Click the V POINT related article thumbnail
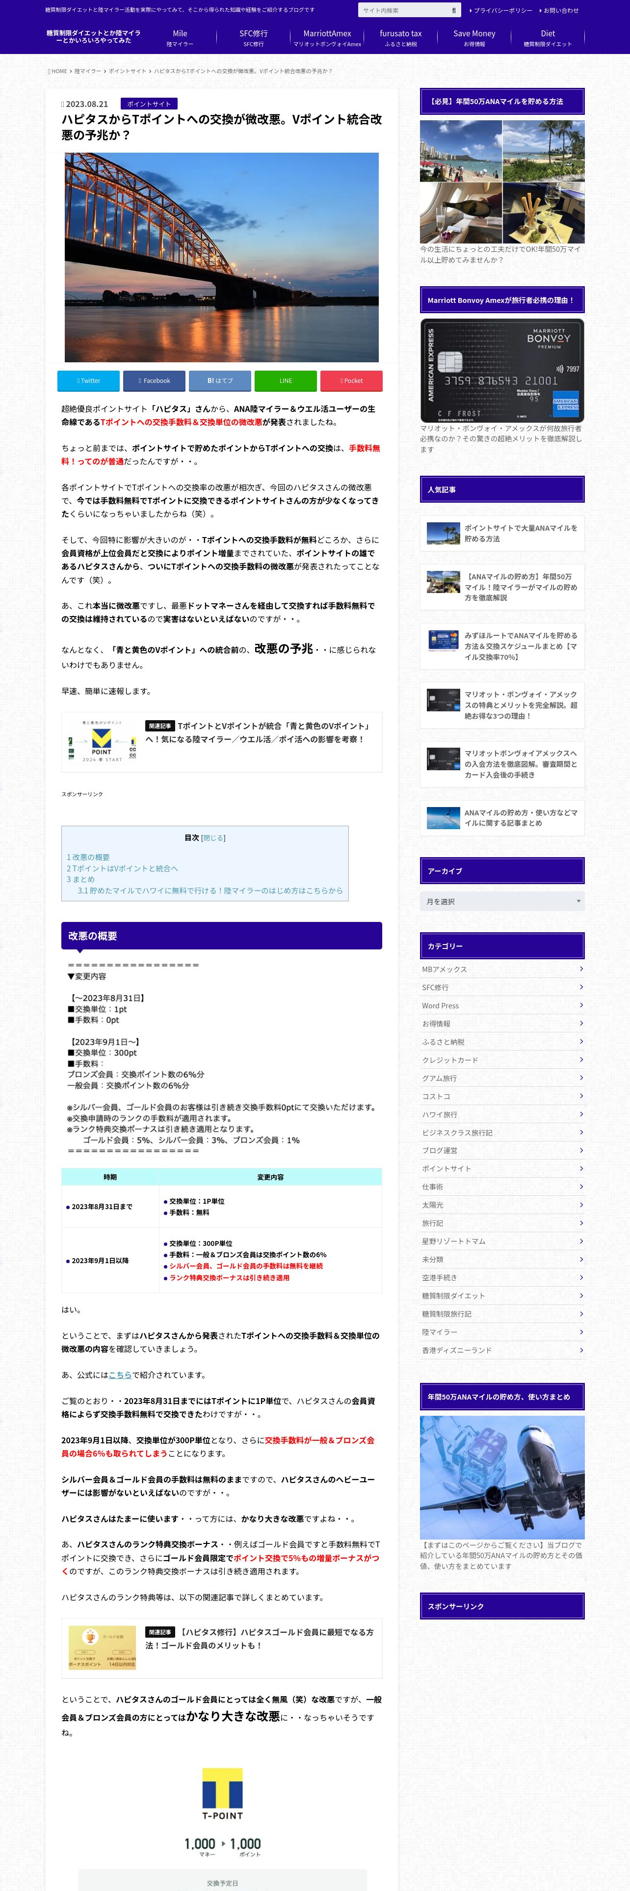This screenshot has height=1891, width=630. pyautogui.click(x=103, y=741)
